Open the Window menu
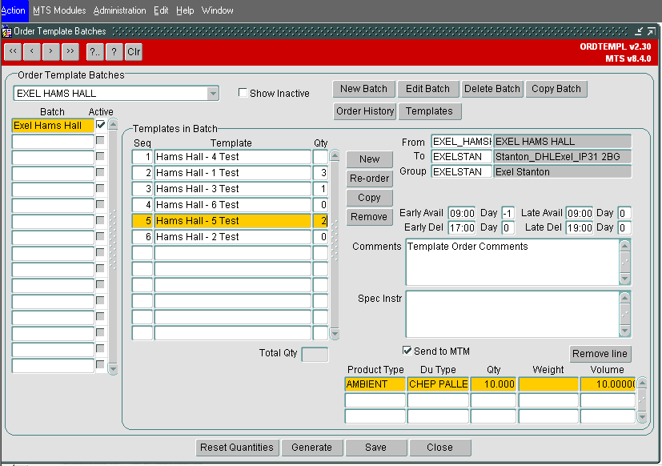 [x=218, y=10]
